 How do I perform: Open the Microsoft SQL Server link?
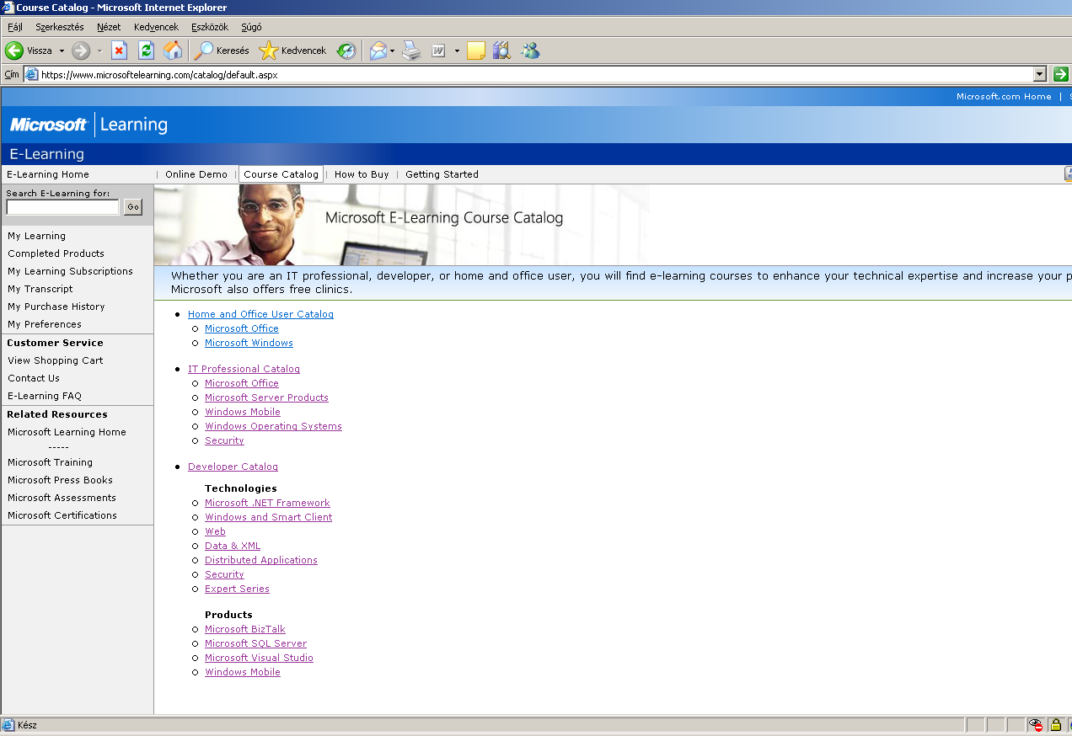point(255,643)
